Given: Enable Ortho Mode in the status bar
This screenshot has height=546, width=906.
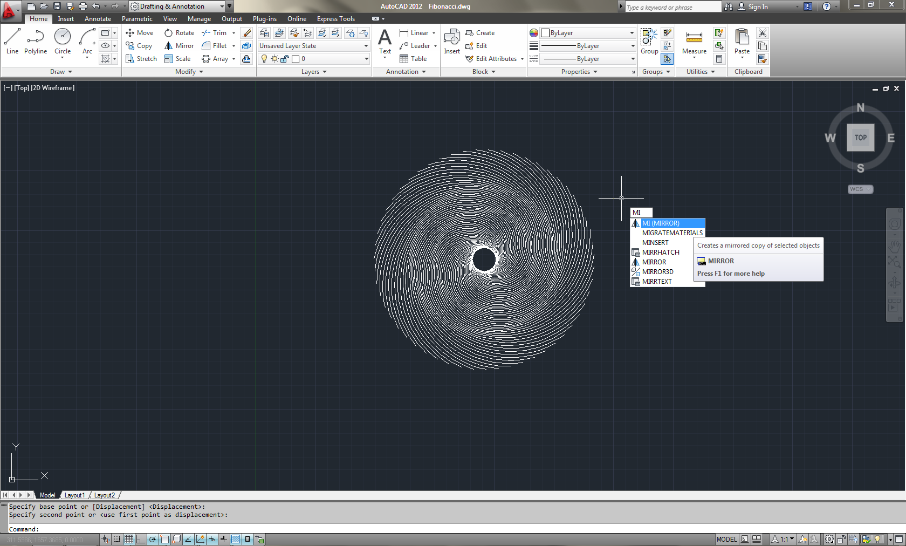Looking at the screenshot, I should 141,540.
